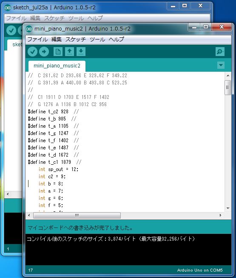
Task: Click the line '#define t_f 1402'
Action: point(53,140)
